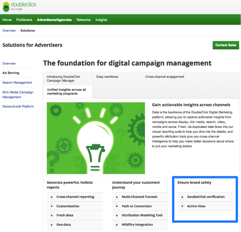Click the Path to Conversion label
Screen dimensions: 241x232
137,206
